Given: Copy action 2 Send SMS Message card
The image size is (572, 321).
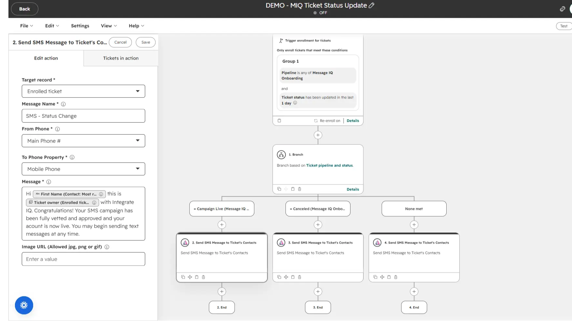Looking at the screenshot, I should 183,277.
